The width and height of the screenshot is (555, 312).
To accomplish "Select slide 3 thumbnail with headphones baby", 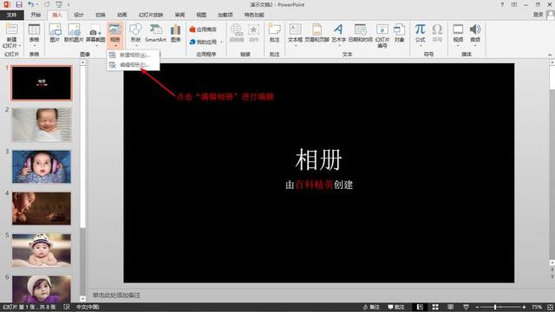I will (42, 166).
